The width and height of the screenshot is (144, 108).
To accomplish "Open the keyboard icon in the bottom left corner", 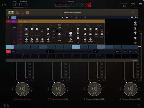I will pos(6,106).
